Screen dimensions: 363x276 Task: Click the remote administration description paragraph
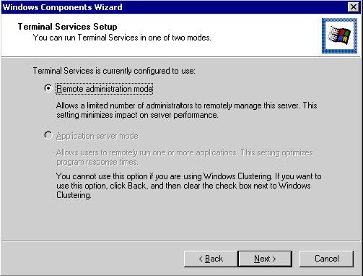pos(187,111)
